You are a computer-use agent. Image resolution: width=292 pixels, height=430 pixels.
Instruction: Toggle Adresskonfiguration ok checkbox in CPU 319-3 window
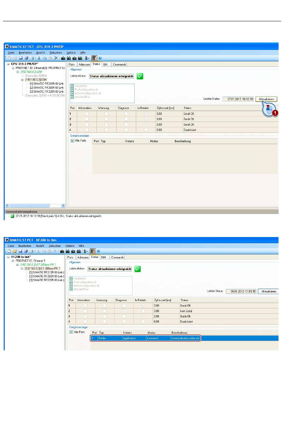72,93
